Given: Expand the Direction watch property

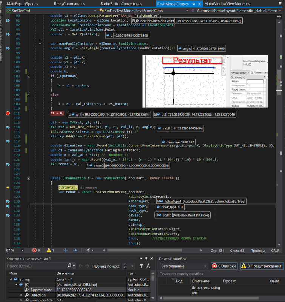Looking at the screenshot, I should click(x=21, y=295).
